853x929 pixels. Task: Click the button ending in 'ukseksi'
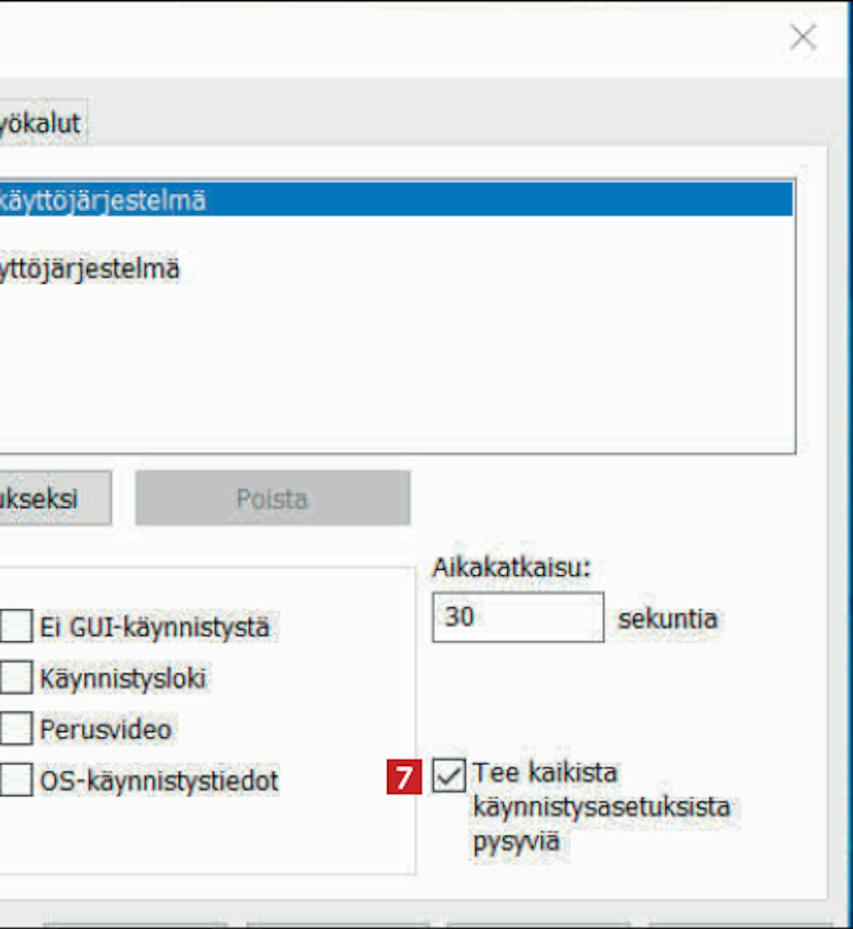tap(55, 498)
